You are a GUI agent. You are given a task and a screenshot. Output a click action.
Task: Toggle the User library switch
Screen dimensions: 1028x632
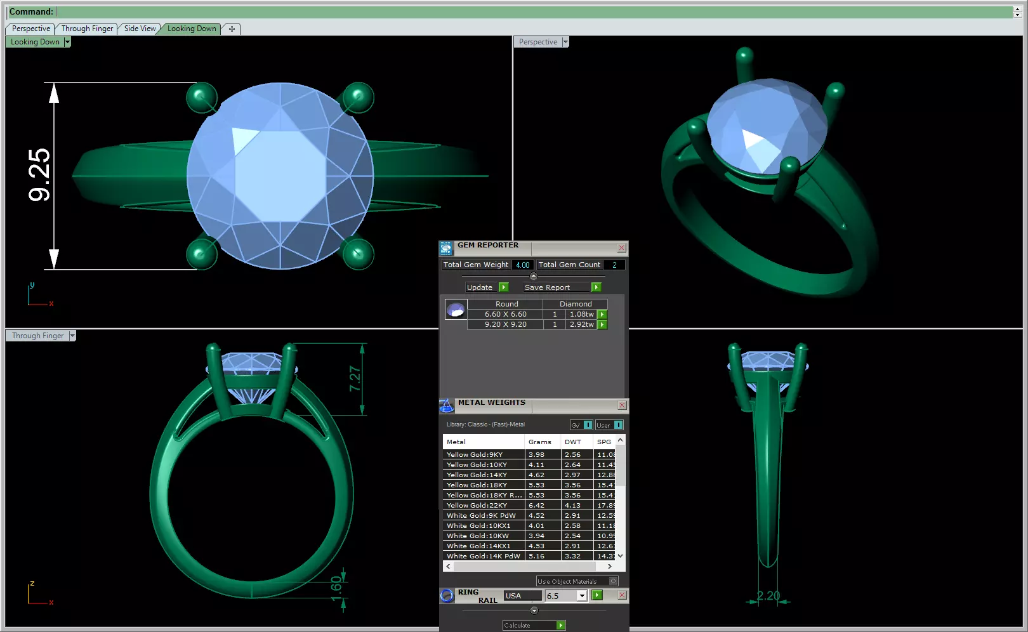coord(609,425)
